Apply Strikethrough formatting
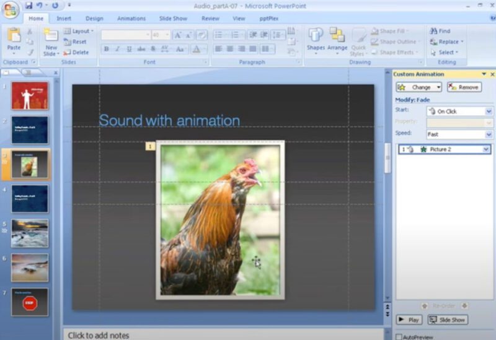The height and width of the screenshot is (340, 496). click(141, 49)
